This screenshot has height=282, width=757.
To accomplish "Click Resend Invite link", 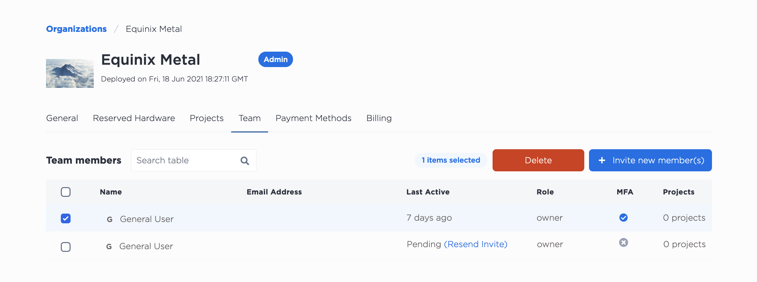I will tap(476, 244).
